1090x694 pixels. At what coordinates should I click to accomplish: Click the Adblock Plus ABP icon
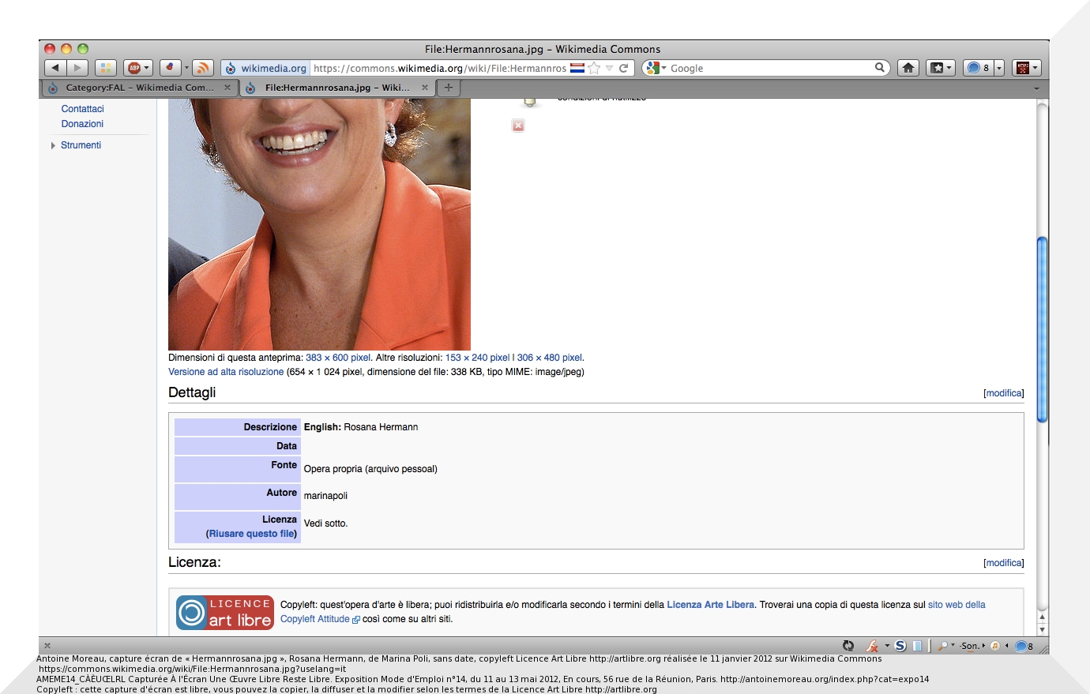(x=134, y=68)
